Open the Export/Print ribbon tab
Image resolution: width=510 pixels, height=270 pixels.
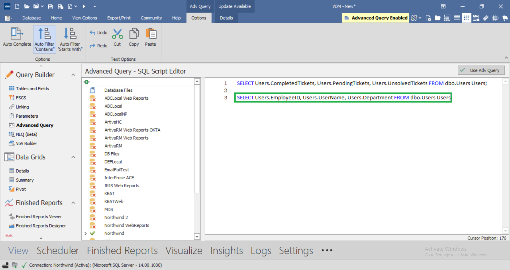coord(119,18)
